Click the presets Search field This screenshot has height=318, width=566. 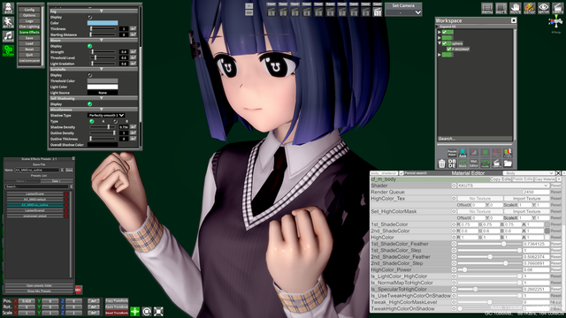coord(36,186)
